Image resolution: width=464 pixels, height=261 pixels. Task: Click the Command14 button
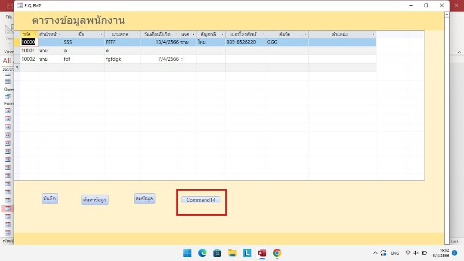coord(201,200)
